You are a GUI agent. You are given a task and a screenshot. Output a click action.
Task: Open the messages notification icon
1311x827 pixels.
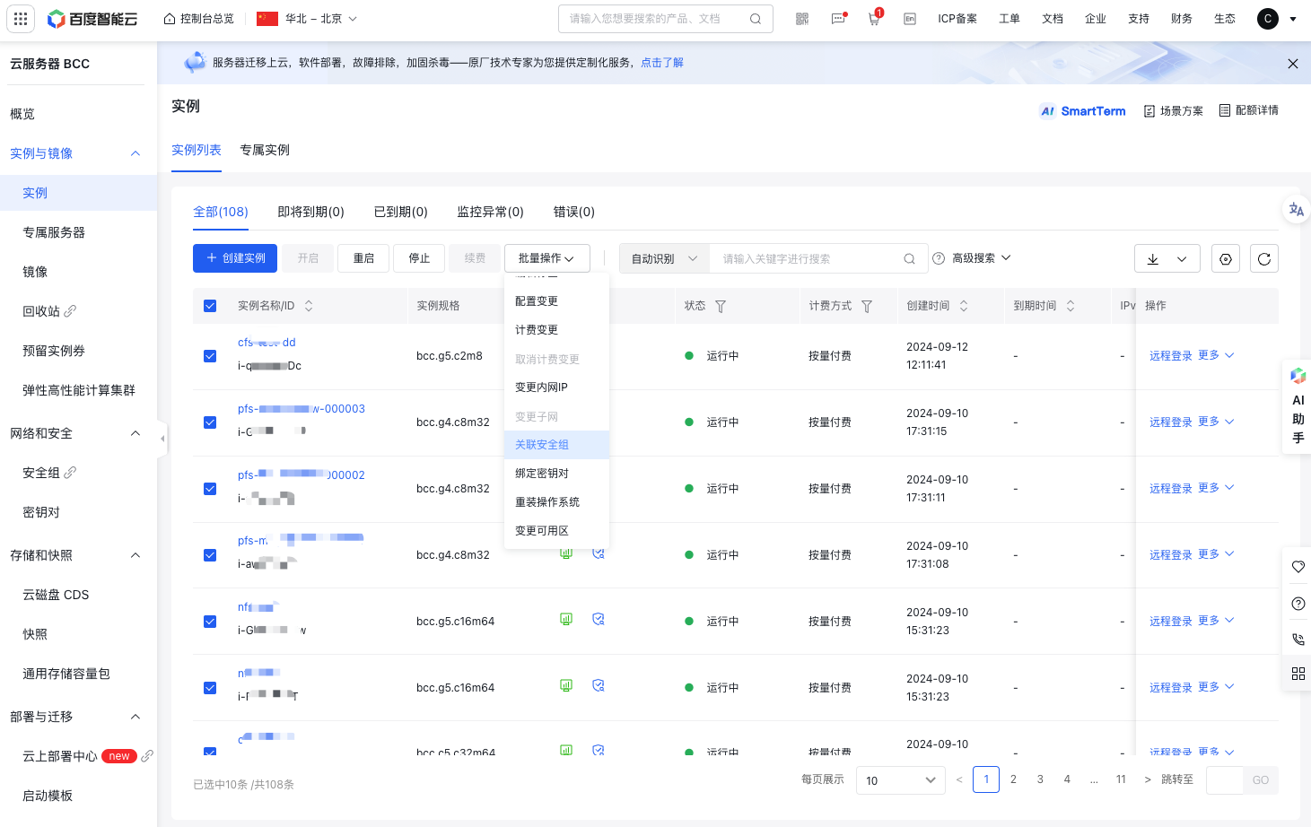[838, 19]
